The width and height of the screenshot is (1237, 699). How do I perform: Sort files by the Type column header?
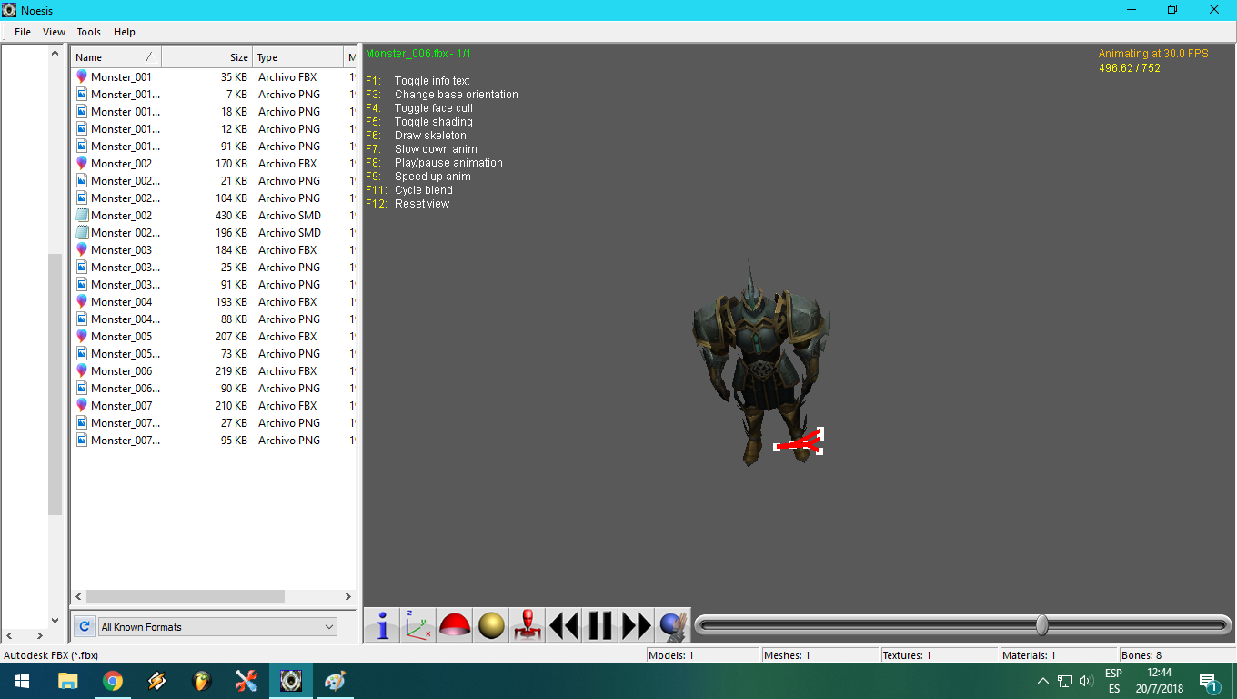298,57
